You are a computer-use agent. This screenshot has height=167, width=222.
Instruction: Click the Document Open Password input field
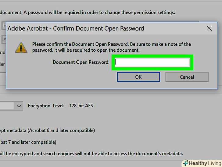pos(152,62)
